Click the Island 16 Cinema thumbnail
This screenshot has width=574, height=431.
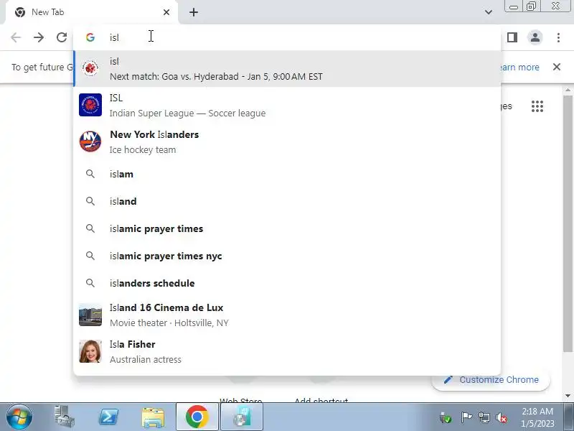(90, 315)
